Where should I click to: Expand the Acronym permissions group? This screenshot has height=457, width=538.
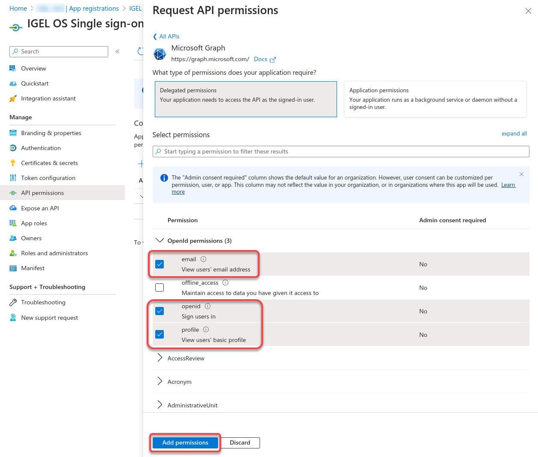pos(160,381)
